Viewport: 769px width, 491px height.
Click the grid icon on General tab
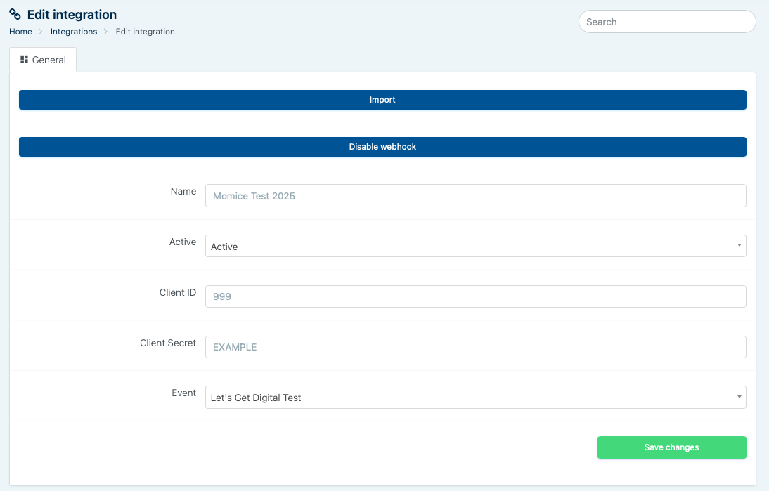click(x=24, y=60)
